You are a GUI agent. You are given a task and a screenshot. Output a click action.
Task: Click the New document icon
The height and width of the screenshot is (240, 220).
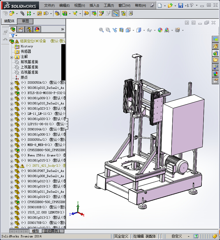(x=160, y=5)
